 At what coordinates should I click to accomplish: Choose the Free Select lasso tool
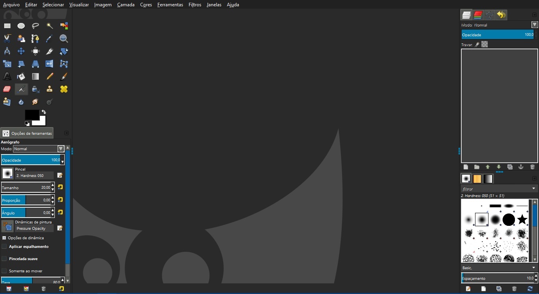coord(36,26)
